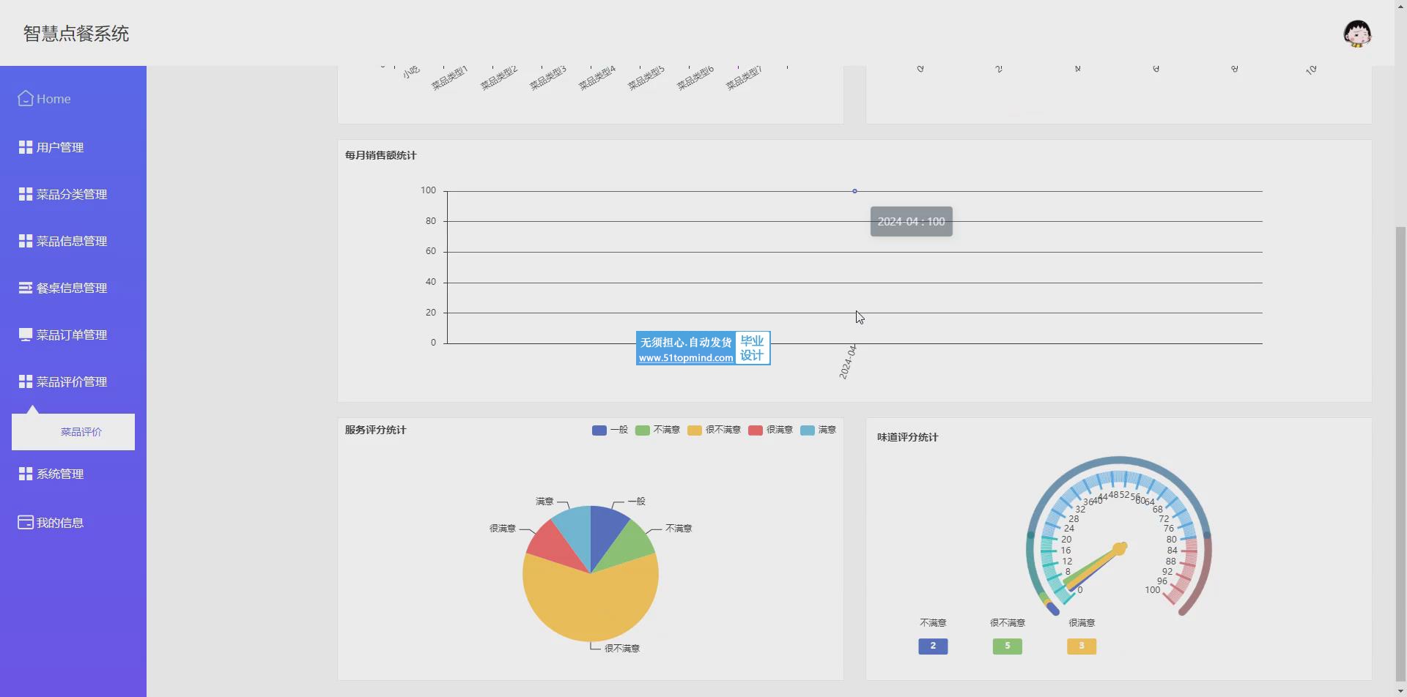This screenshot has width=1407, height=697.
Task: Click the 2024-04 data point on line chart
Action: click(854, 191)
